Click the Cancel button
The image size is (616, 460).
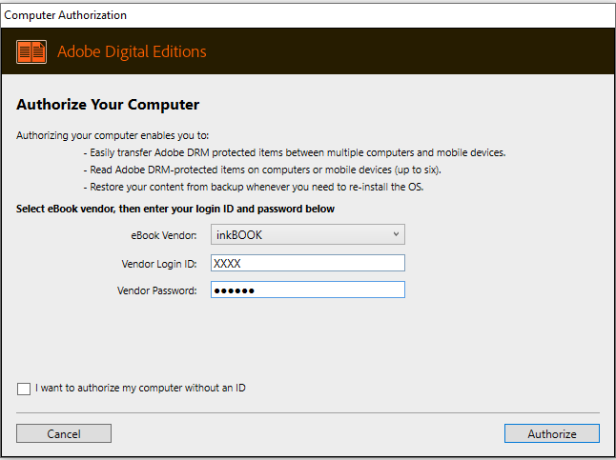(x=64, y=433)
